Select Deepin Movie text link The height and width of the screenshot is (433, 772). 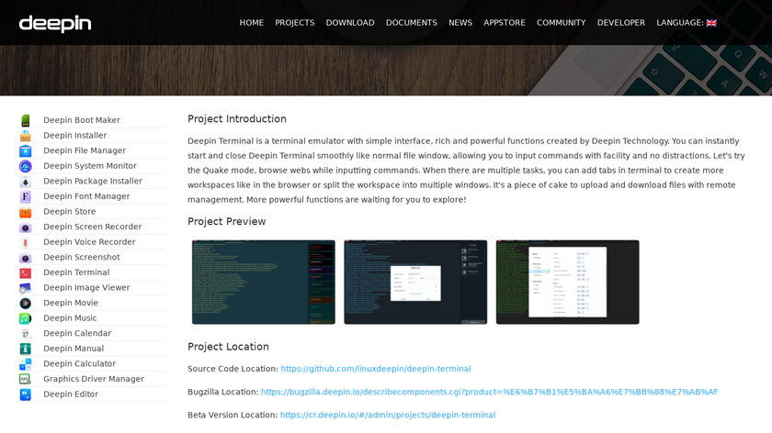[71, 303]
